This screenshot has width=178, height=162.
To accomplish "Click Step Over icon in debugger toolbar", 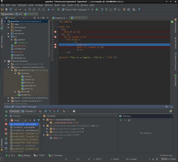I will 45,111.
